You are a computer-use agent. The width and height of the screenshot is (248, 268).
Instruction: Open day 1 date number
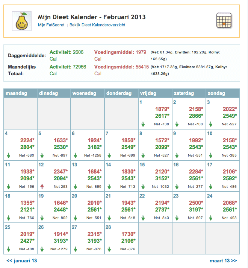[x=141, y=102]
